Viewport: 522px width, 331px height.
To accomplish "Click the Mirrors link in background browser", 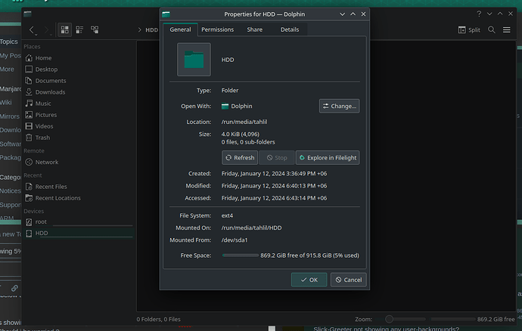I will pyautogui.click(x=10, y=116).
